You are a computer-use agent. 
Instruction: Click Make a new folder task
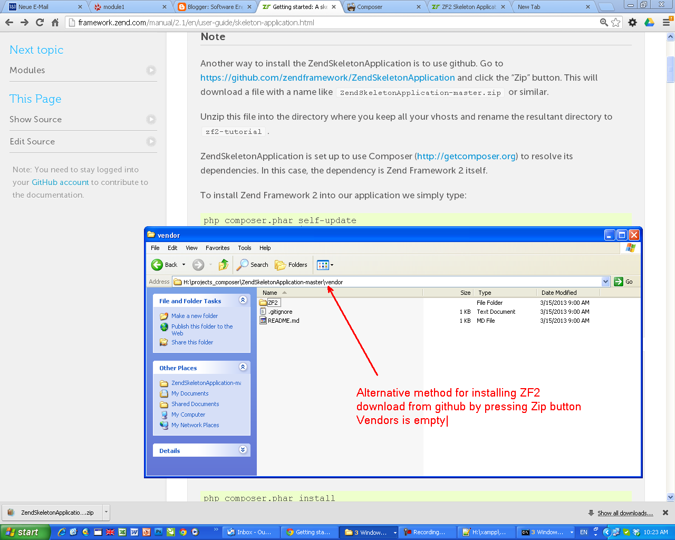(x=194, y=316)
